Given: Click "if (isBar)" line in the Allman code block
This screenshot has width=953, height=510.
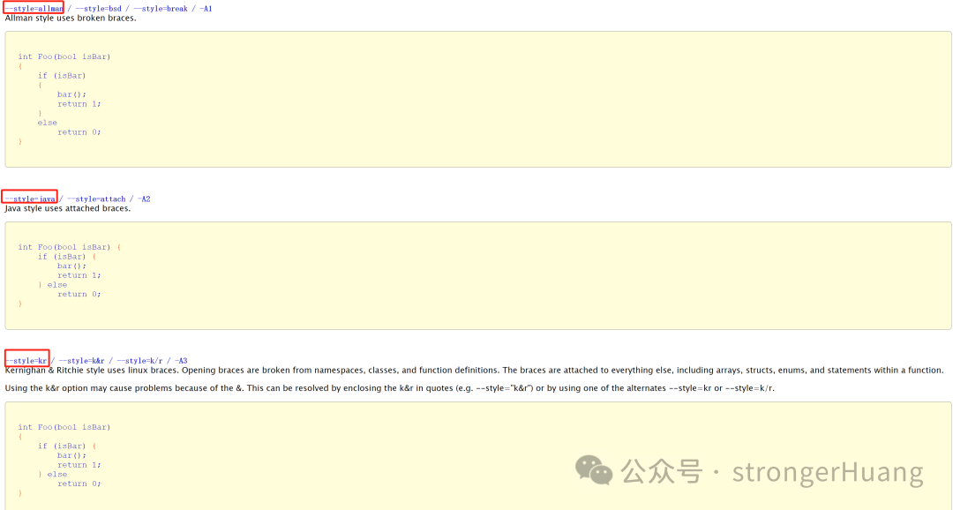Looking at the screenshot, I should [62, 75].
